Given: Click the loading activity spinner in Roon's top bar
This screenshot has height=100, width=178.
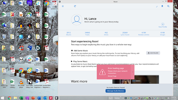Looking at the screenshot, I should click(157, 6).
